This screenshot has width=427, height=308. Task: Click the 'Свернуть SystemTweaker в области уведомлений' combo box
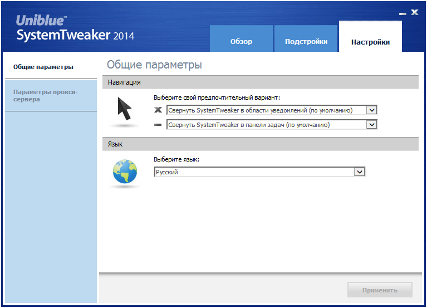coord(272,110)
